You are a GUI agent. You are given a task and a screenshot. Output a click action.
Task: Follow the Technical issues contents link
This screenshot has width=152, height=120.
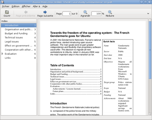tap(76, 76)
